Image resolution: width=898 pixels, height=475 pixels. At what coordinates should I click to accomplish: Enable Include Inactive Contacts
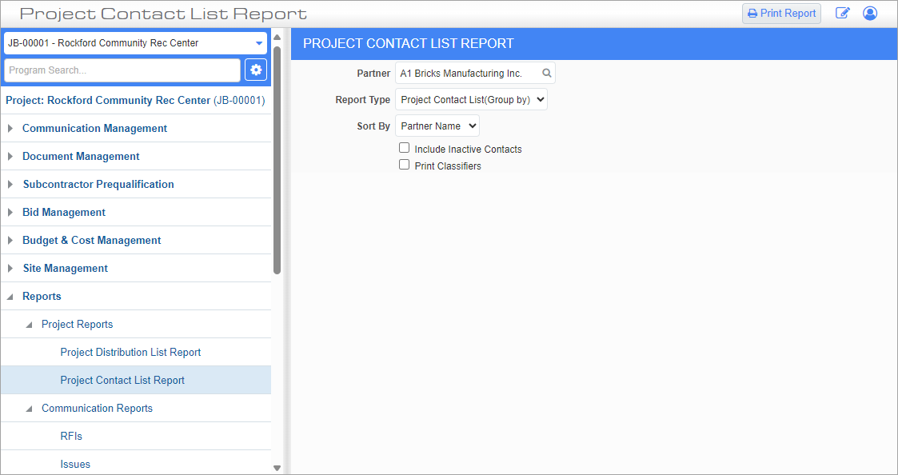point(404,147)
